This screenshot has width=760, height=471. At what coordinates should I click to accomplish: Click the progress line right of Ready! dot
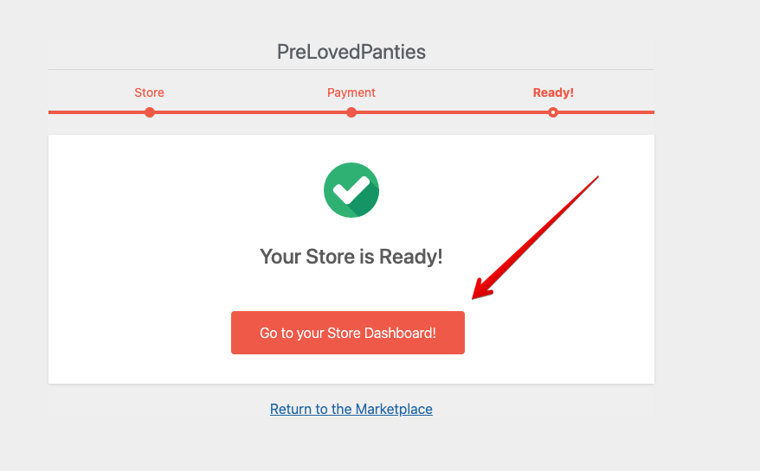pyautogui.click(x=606, y=112)
